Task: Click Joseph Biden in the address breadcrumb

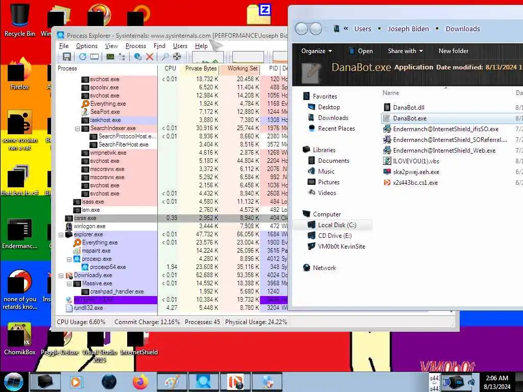Action: tap(408, 29)
